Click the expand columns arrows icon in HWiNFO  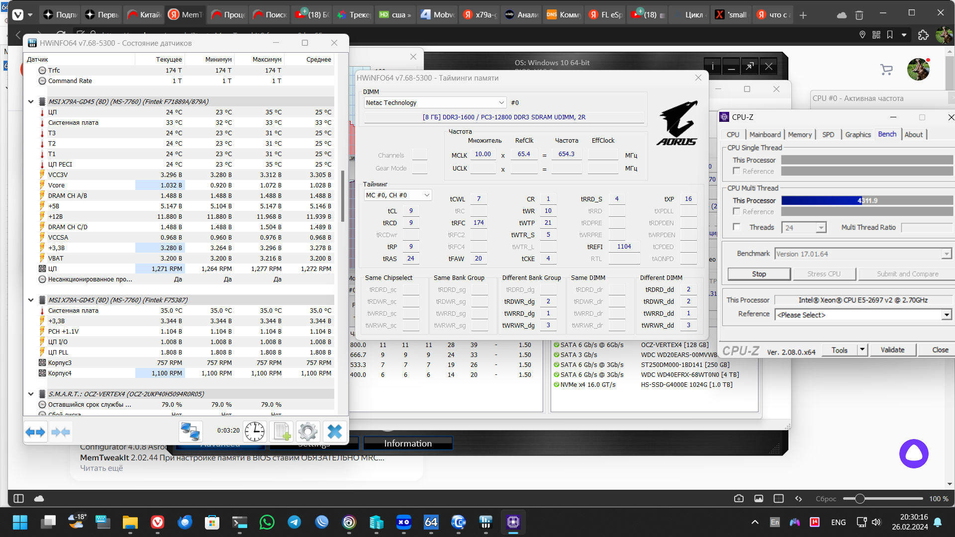pyautogui.click(x=35, y=432)
